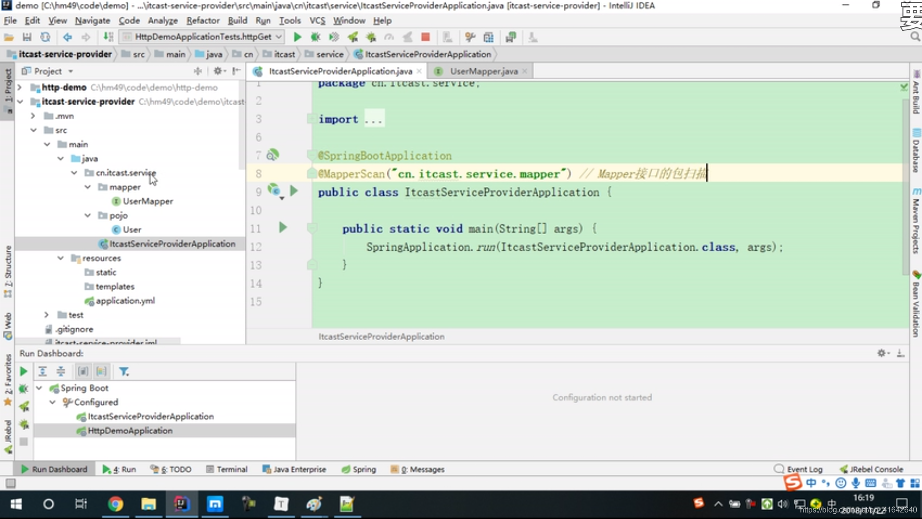Open the Refactor menu
Viewport: 922px width, 519px height.
coord(203,20)
